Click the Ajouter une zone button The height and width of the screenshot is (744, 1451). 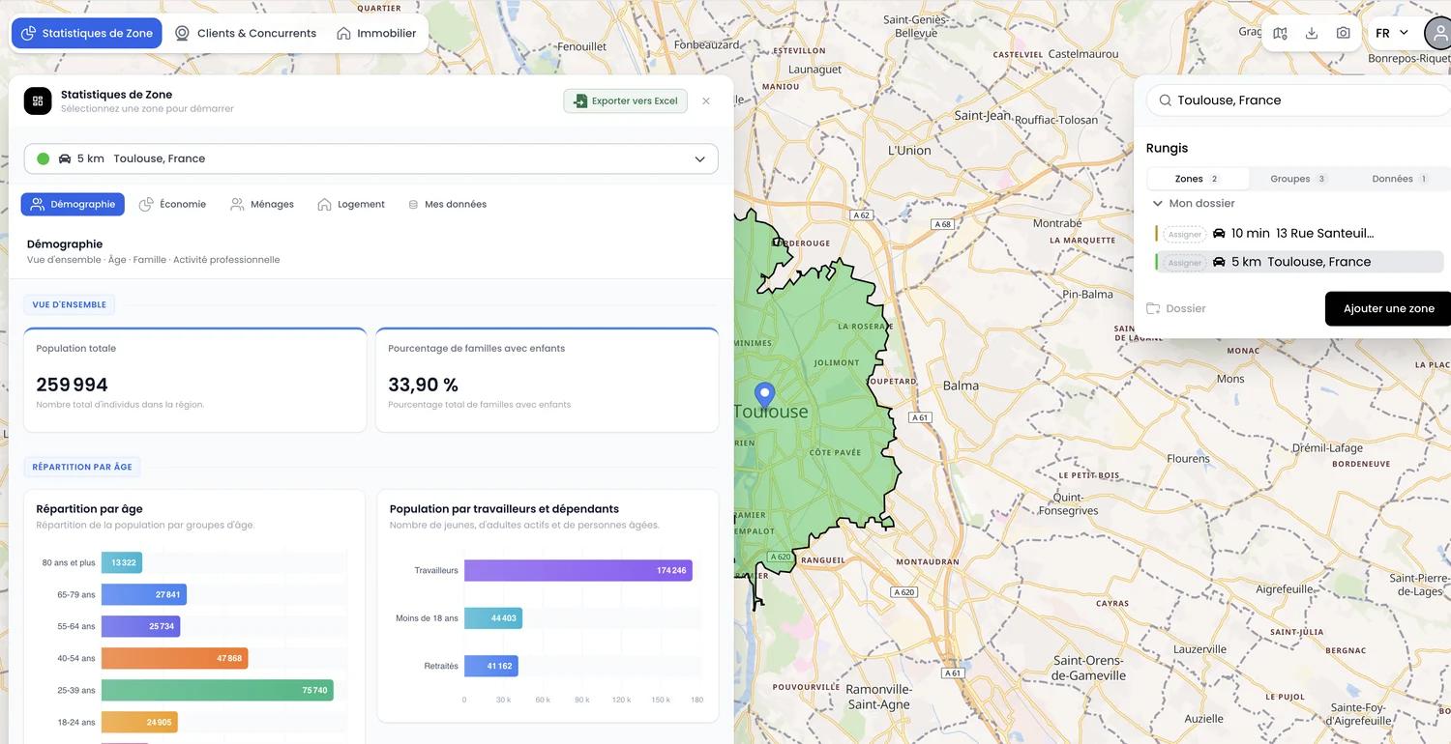1388,308
